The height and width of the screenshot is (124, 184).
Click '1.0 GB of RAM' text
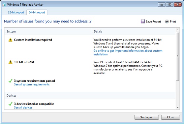[24, 62]
